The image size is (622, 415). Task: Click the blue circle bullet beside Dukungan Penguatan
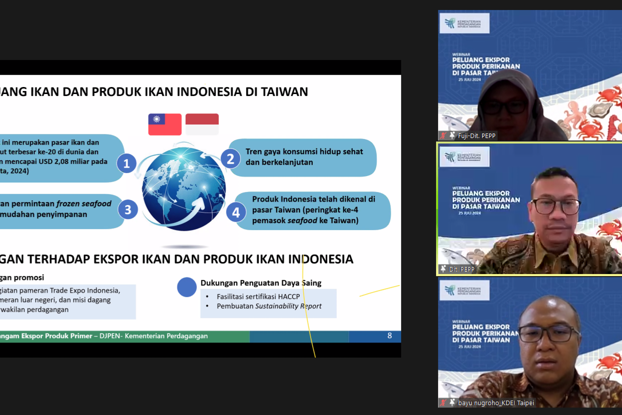click(187, 287)
